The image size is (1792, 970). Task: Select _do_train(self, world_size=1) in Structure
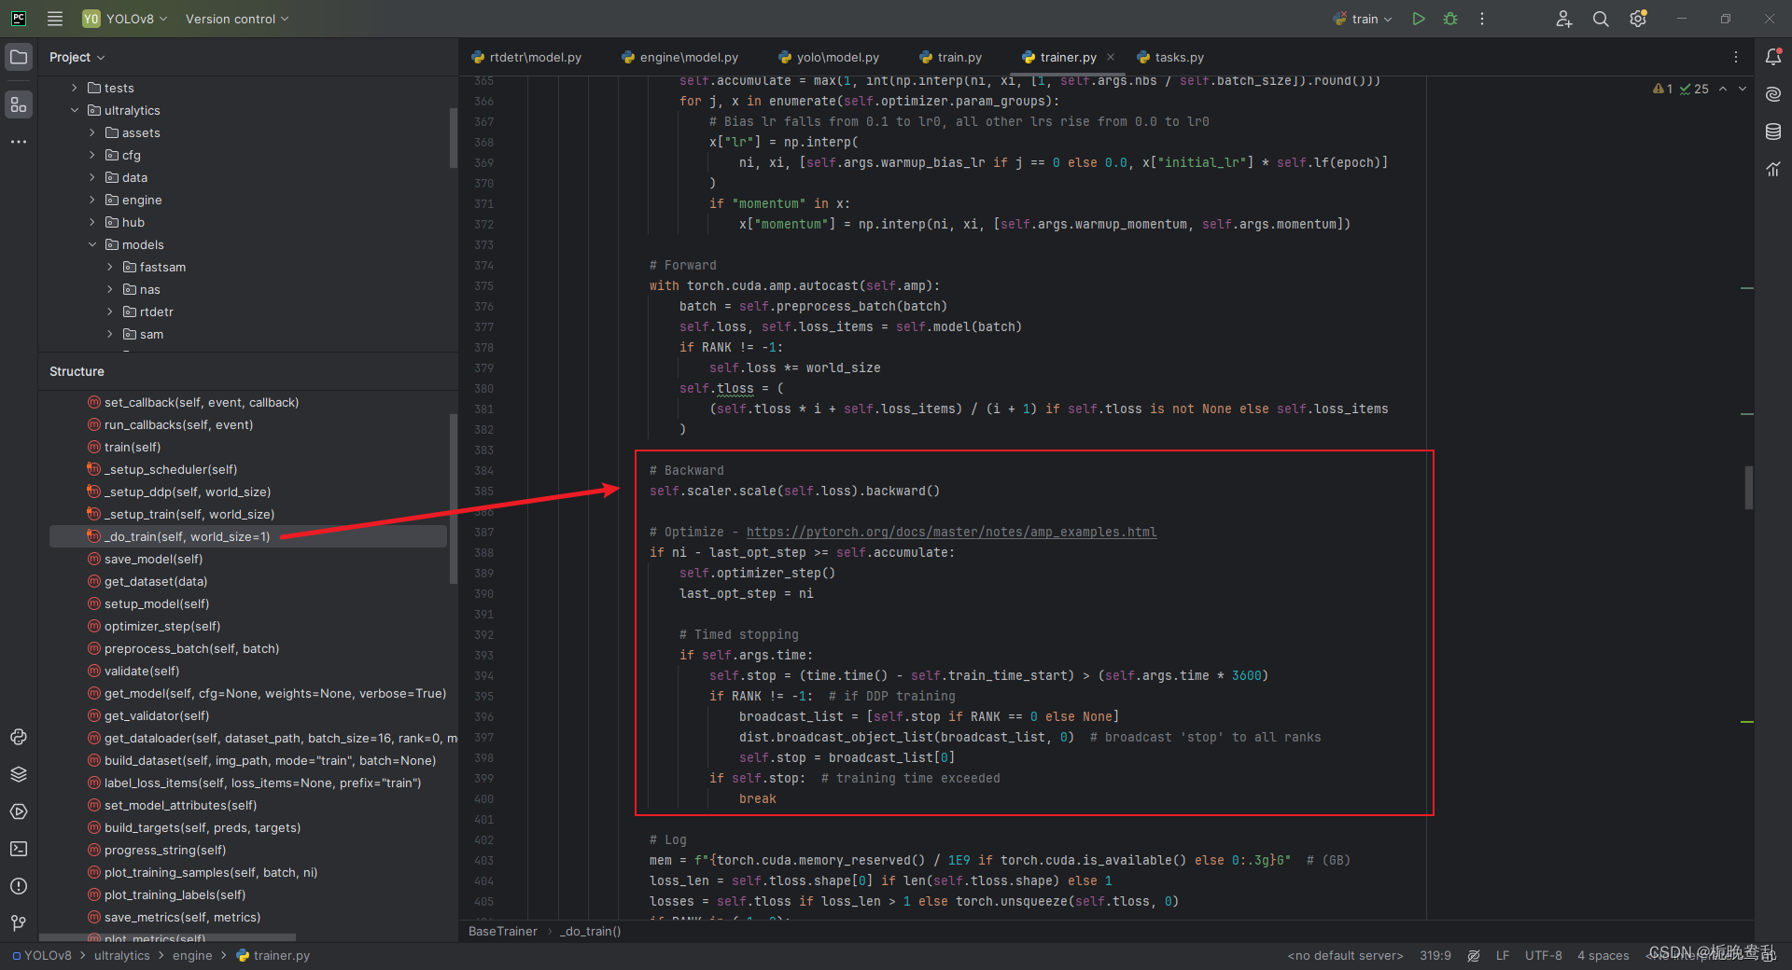pos(248,536)
